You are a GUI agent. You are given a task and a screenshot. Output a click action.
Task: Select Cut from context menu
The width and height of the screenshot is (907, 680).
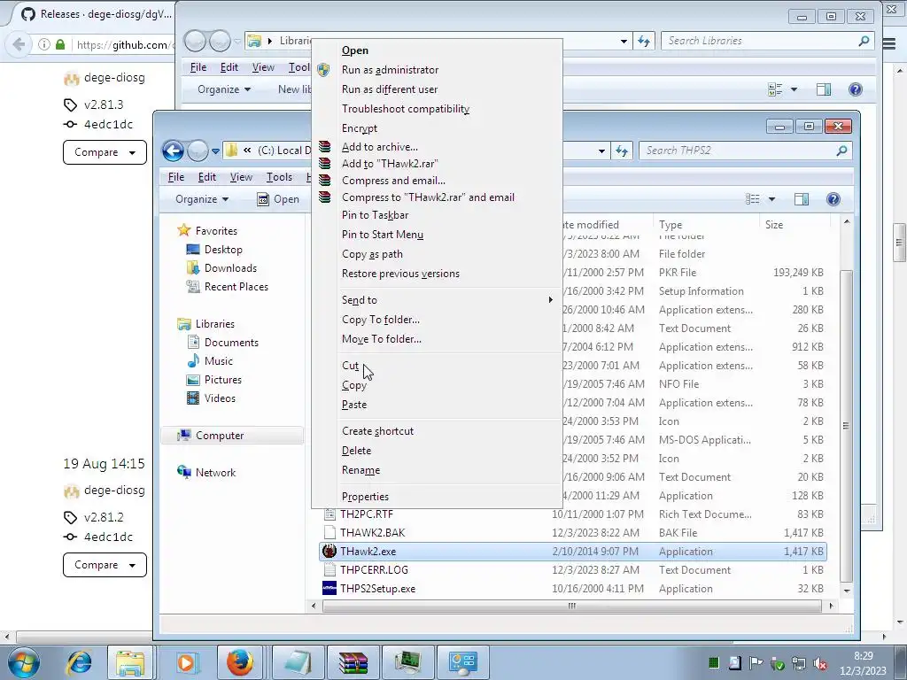[x=350, y=366]
